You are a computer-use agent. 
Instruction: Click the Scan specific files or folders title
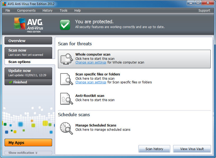pos(98,74)
